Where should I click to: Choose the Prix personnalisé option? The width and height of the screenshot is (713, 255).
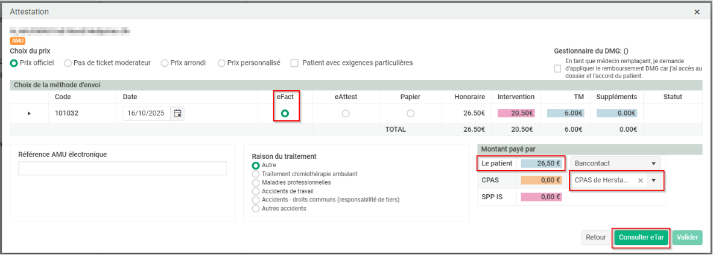point(221,63)
